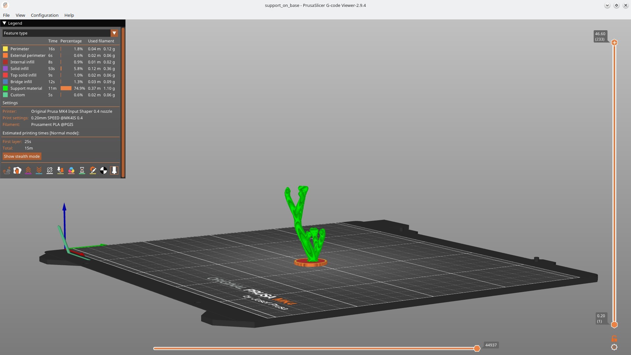The image size is (631, 355).
Task: Click the Top solid infill legend row
Action: tap(61, 75)
